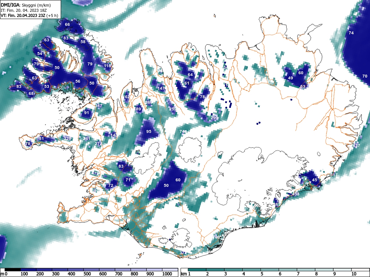The height and width of the screenshot is (277, 370).
Task: Click the visibility value 72 on the map
Action: 111,185
